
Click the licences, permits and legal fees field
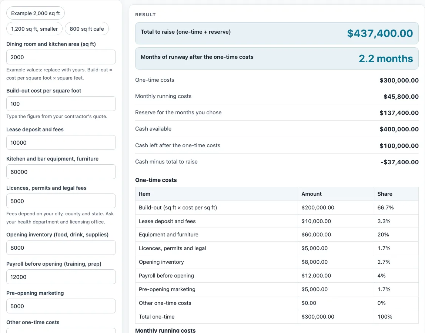pos(61,201)
